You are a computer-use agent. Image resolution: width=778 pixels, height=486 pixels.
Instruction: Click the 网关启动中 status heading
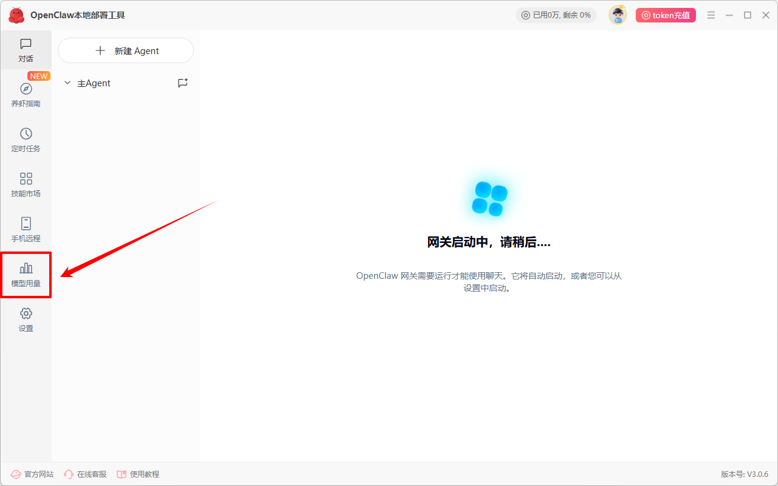(489, 242)
